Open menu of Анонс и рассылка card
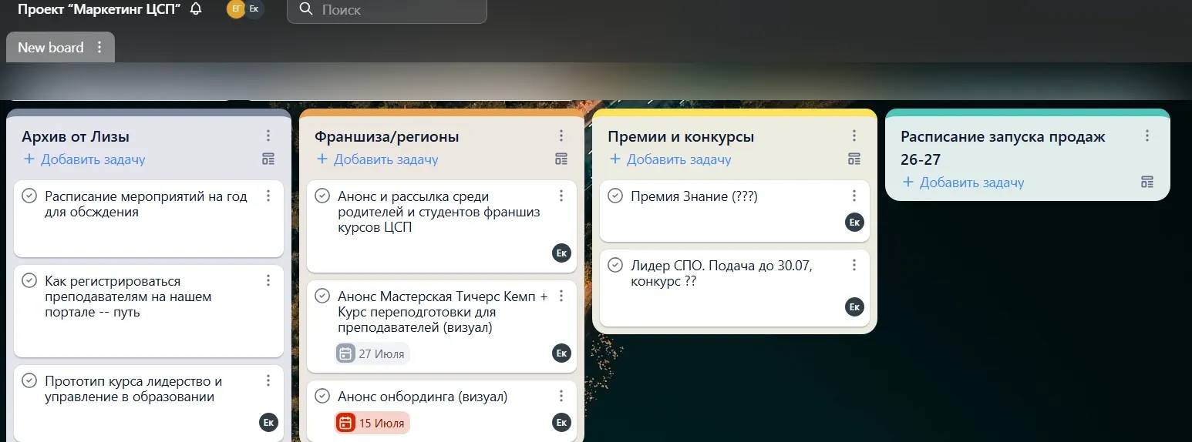The height and width of the screenshot is (442, 1192). pos(561,196)
